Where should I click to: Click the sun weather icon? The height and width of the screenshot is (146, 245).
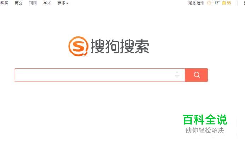(209, 3)
